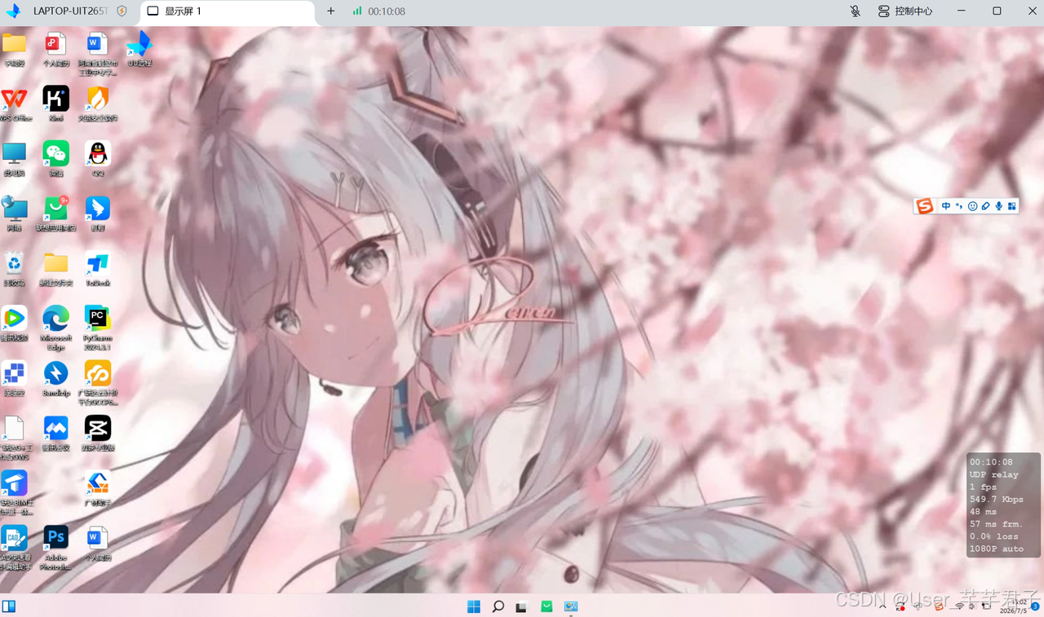Open the Wi-Fi network tray icon
1044x617 pixels.
pyautogui.click(x=960, y=606)
